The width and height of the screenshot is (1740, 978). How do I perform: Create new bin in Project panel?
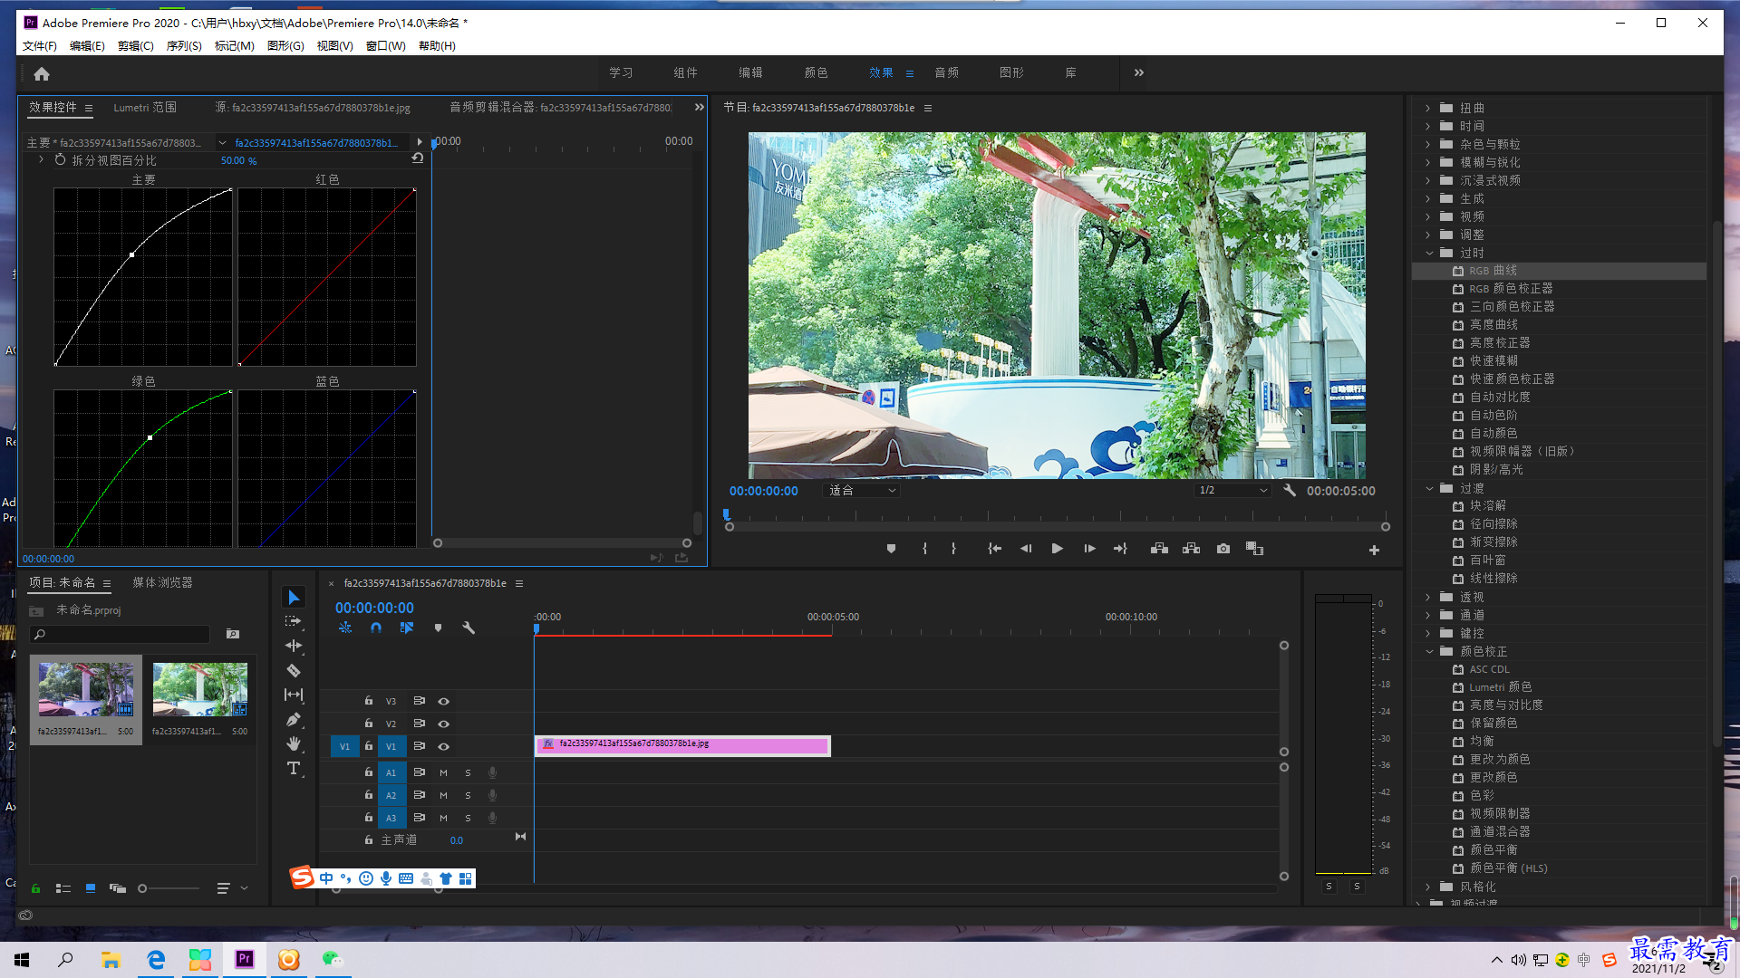point(233,634)
